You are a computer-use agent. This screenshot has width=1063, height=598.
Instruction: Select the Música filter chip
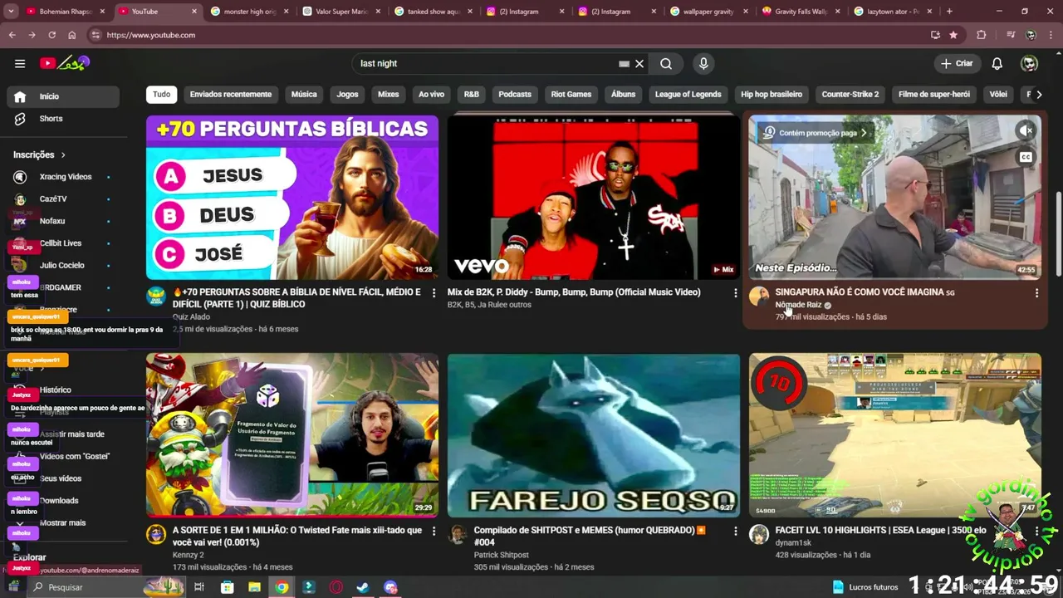tap(304, 95)
